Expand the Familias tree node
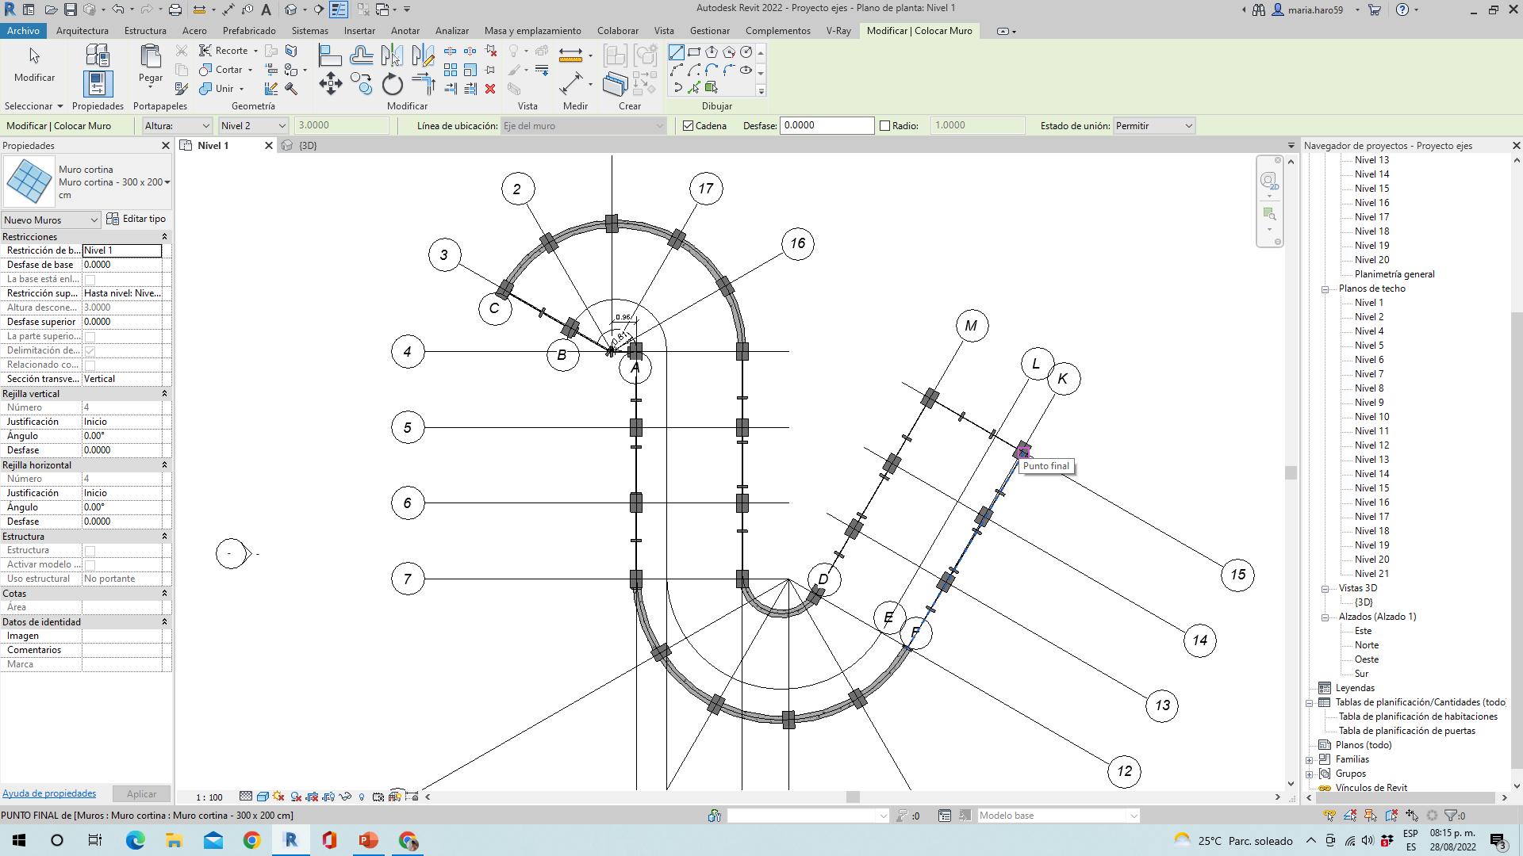 1310,760
